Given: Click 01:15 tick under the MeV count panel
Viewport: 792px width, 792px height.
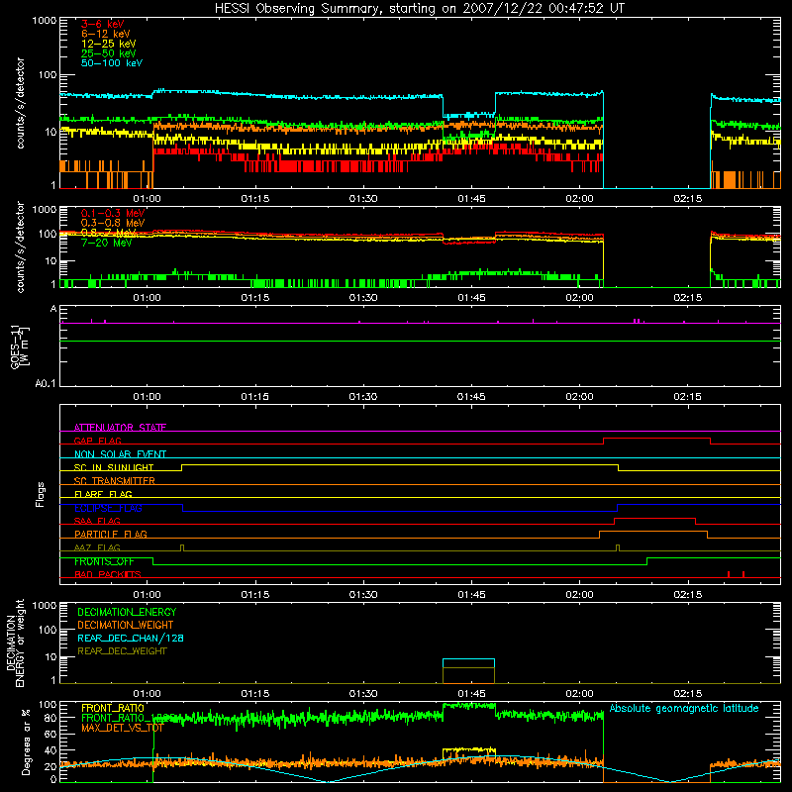Looking at the screenshot, I should (255, 298).
